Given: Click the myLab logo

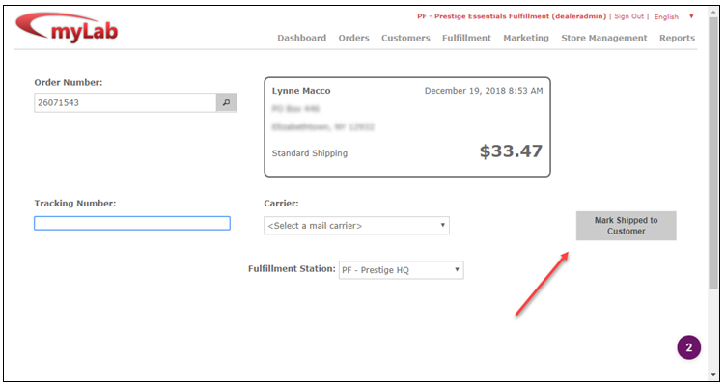Looking at the screenshot, I should click(67, 28).
